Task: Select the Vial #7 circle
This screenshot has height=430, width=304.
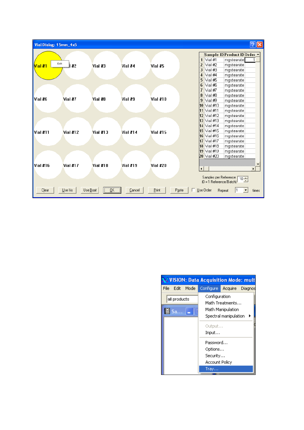Action: click(78, 98)
